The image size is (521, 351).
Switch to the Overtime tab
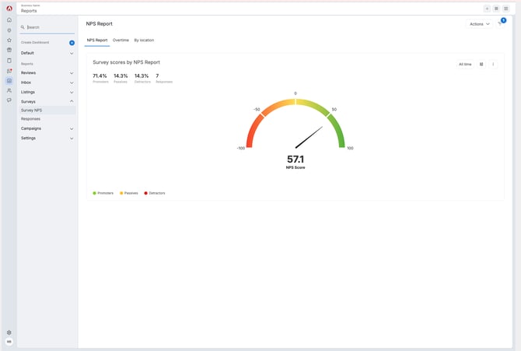[x=121, y=40]
